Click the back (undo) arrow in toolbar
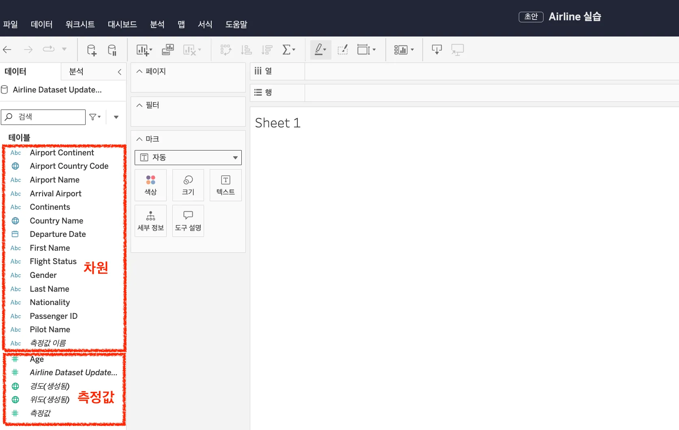 (7, 49)
